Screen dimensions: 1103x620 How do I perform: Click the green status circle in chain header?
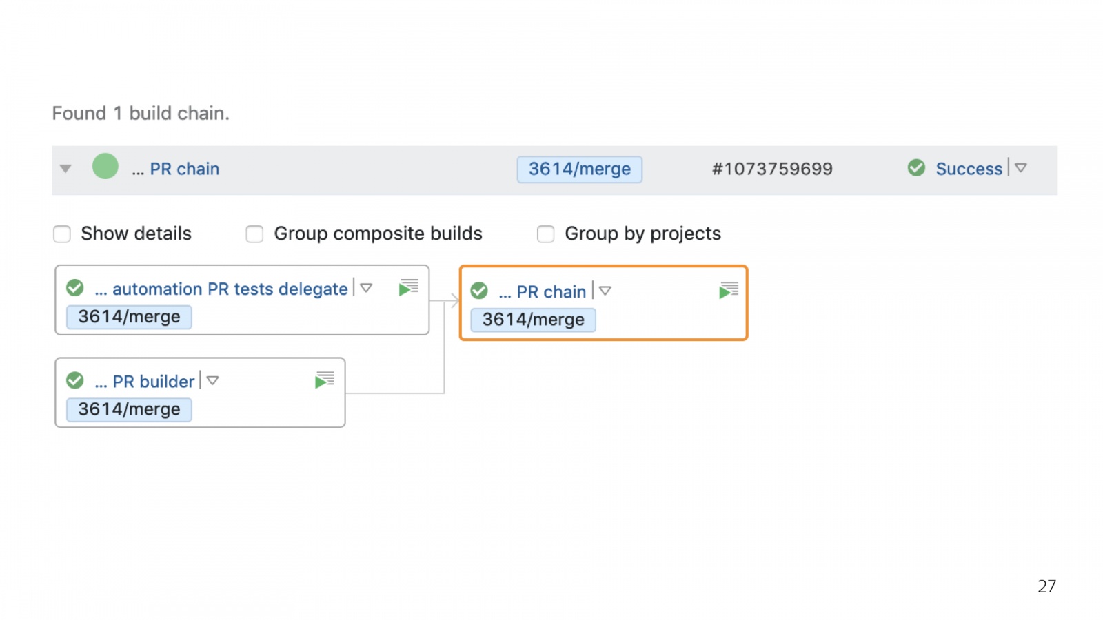(105, 166)
